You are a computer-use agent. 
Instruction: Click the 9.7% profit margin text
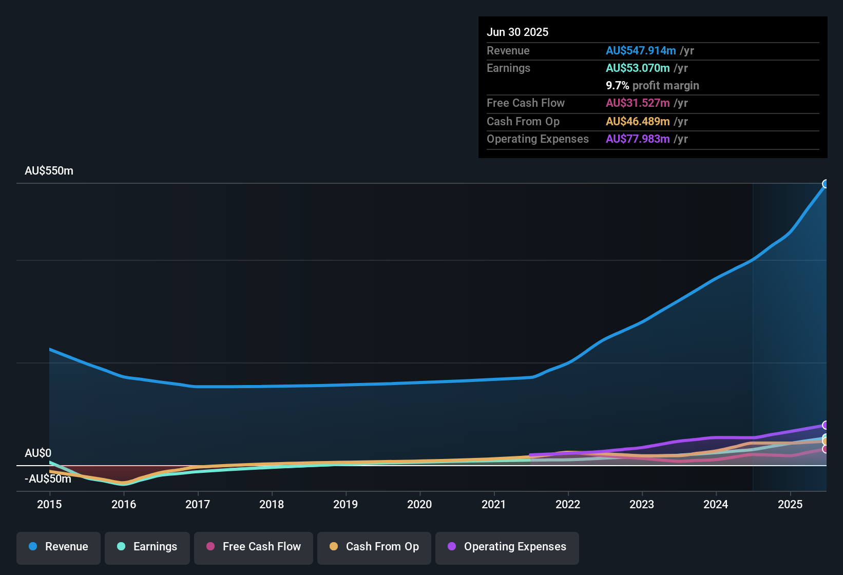[x=652, y=86]
